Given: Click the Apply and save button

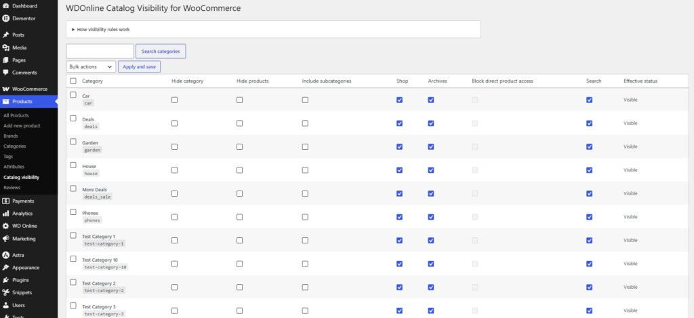Looking at the screenshot, I should coord(140,67).
